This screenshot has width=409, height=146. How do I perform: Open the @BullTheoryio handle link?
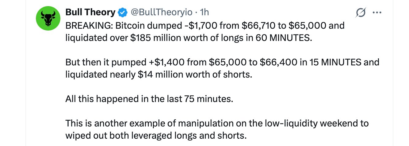(x=162, y=12)
